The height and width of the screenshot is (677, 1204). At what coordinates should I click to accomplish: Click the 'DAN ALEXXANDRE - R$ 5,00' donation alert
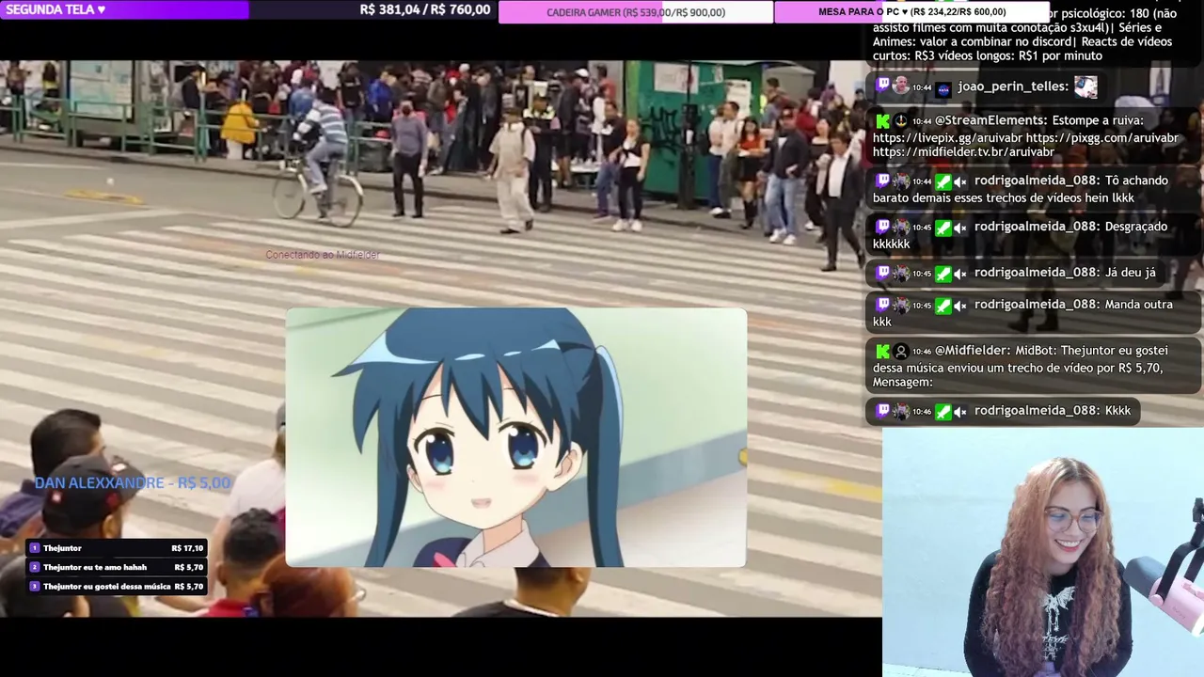[133, 483]
